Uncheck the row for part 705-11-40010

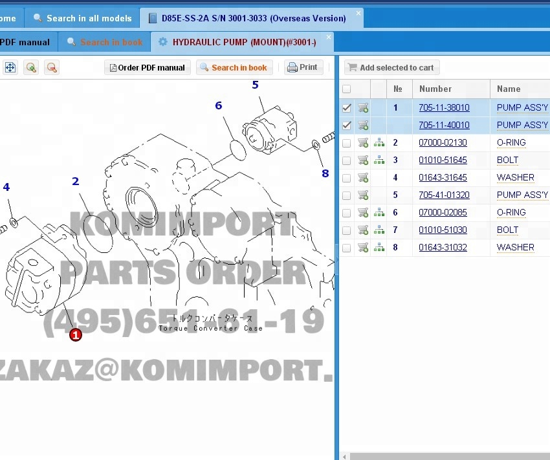pos(347,125)
